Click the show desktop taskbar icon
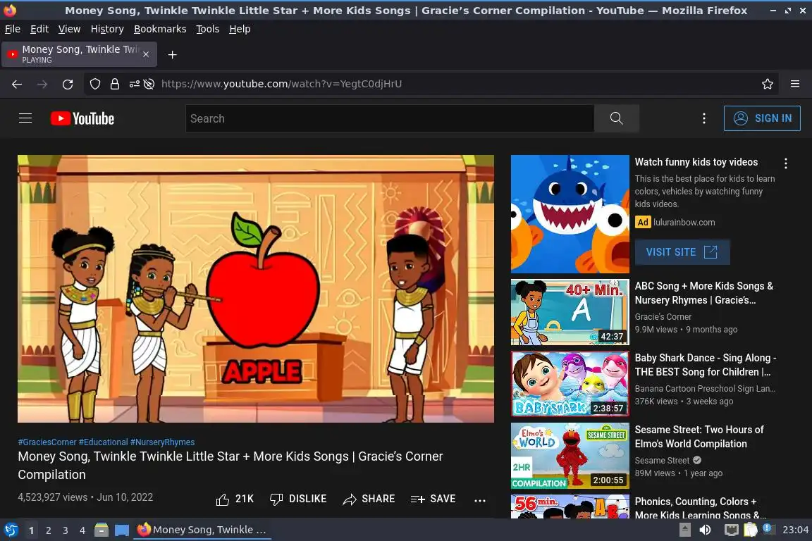 coord(122,530)
